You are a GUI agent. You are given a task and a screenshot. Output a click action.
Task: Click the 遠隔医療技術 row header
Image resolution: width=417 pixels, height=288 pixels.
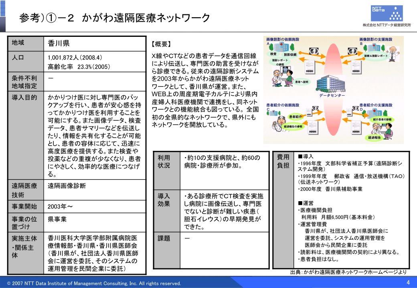pos(26,190)
